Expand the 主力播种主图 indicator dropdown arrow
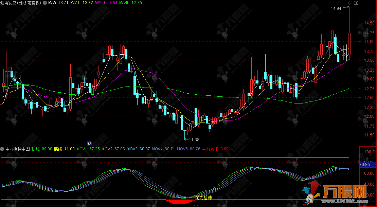Image resolution: width=377 pixels, height=207 pixels. (2, 149)
